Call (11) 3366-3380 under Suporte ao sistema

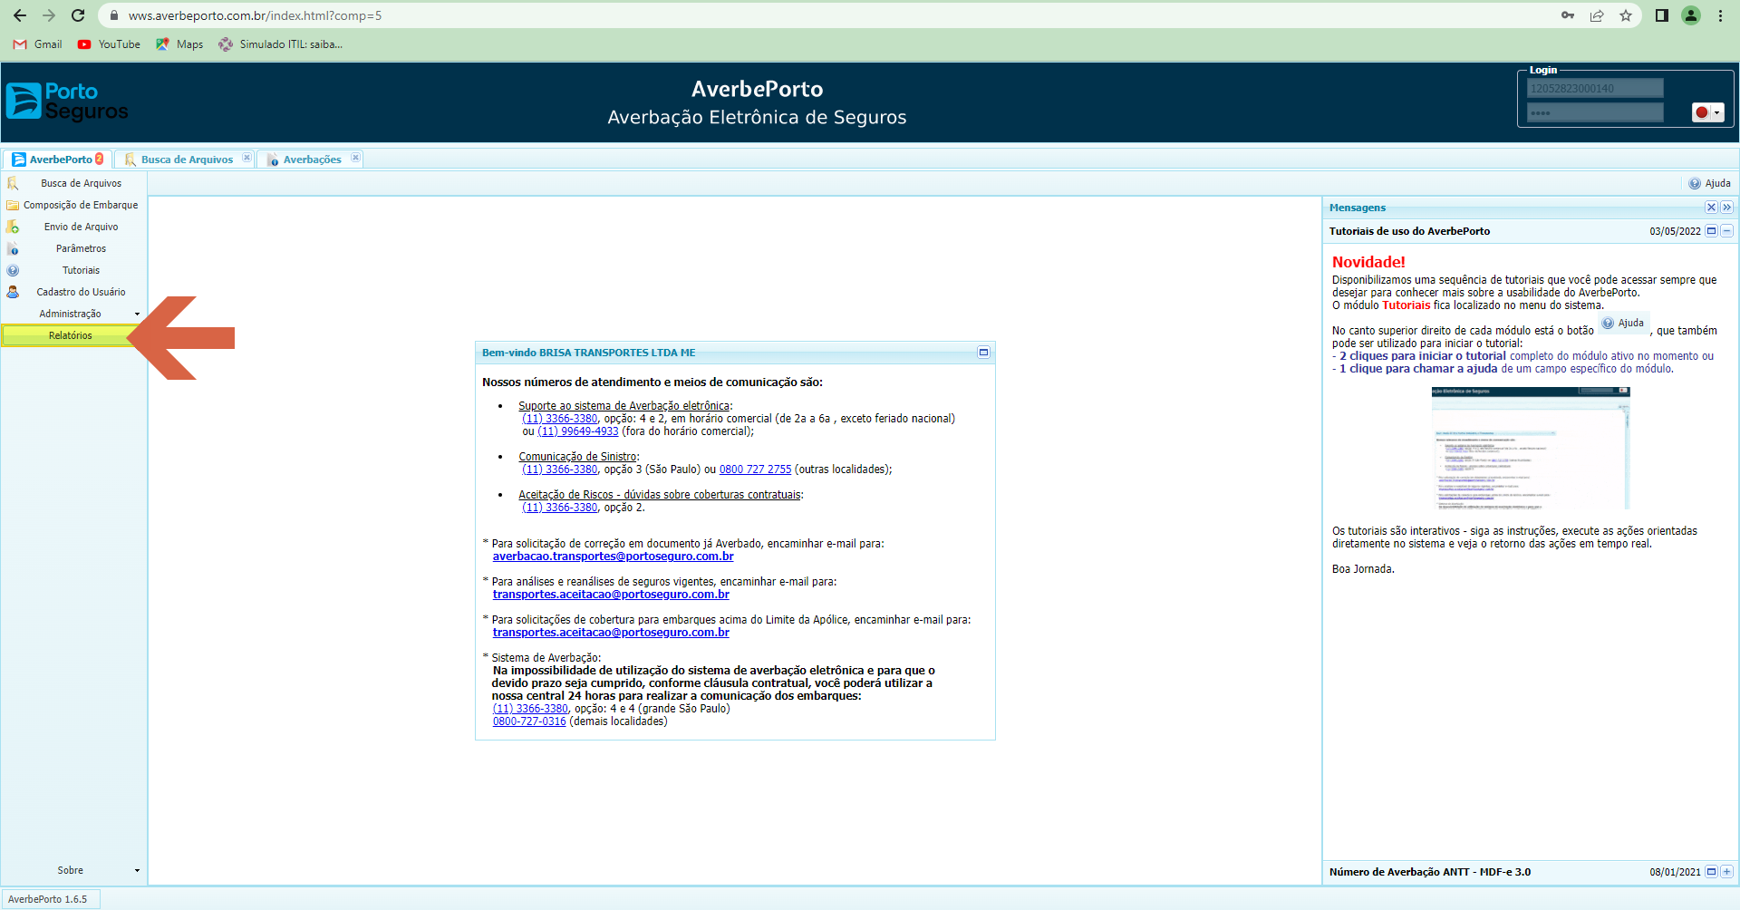point(560,419)
